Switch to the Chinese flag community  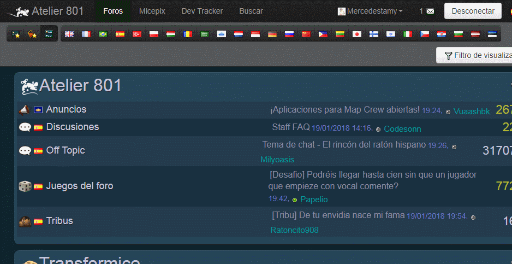point(306,34)
